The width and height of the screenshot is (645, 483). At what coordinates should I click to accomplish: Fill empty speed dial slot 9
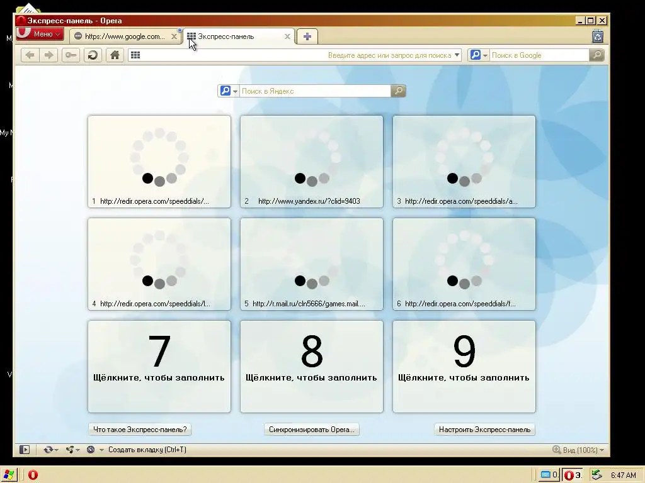(x=464, y=367)
